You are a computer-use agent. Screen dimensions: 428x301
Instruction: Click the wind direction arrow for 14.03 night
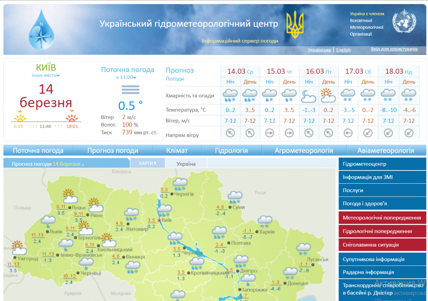point(230,133)
